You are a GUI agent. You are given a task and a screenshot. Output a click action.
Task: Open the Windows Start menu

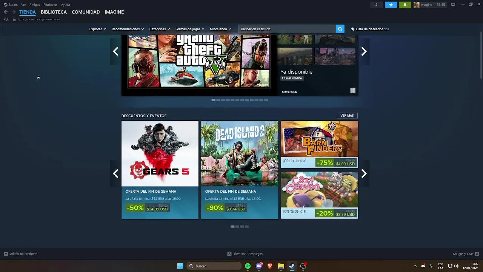click(x=180, y=266)
